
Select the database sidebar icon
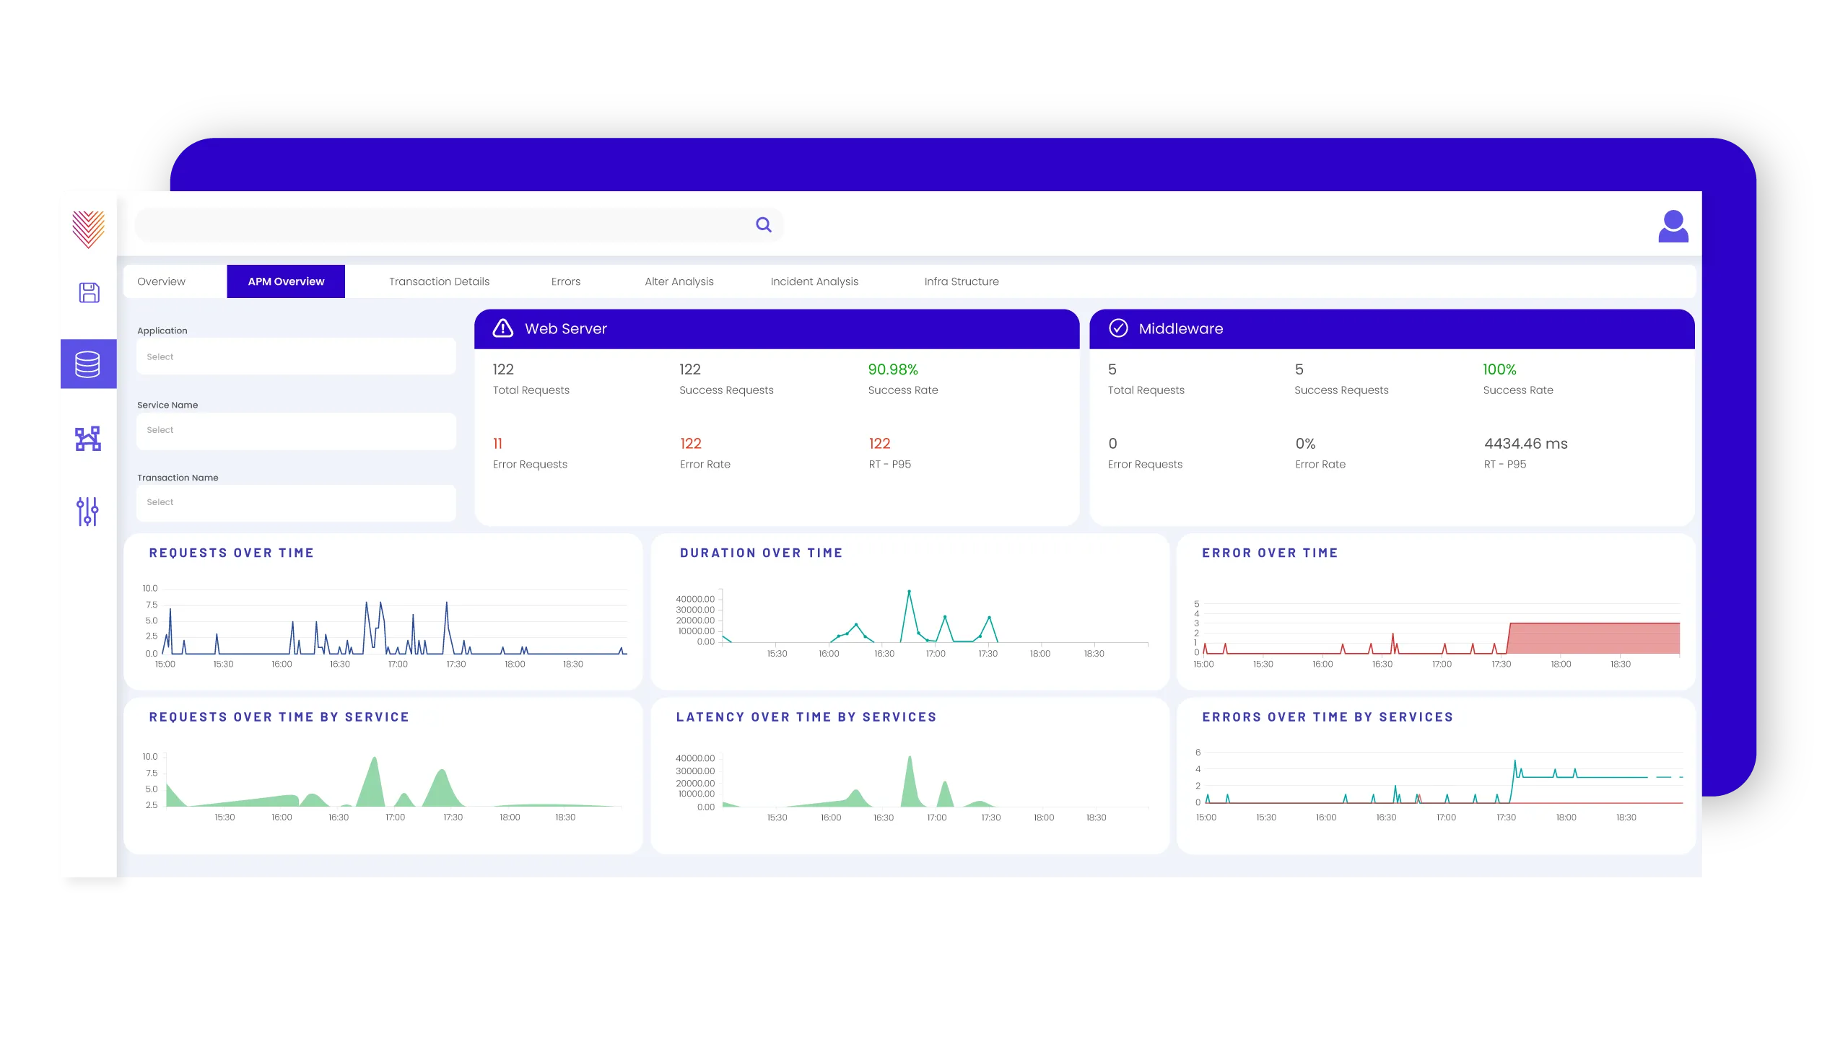click(88, 364)
